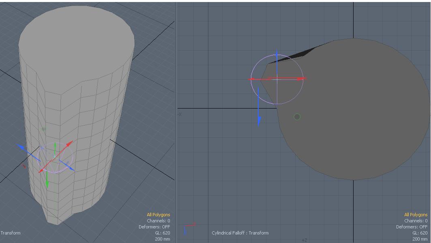Grab the red arrow tip in the perspective view
431x243 pixels.
coord(71,143)
